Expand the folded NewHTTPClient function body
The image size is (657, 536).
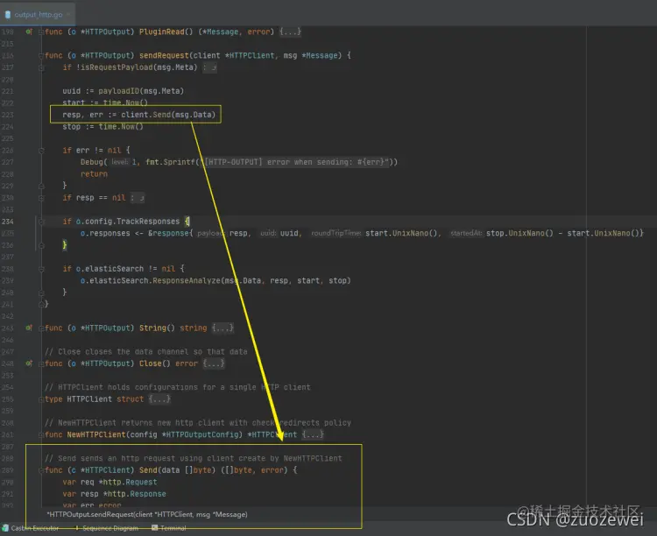click(x=313, y=434)
